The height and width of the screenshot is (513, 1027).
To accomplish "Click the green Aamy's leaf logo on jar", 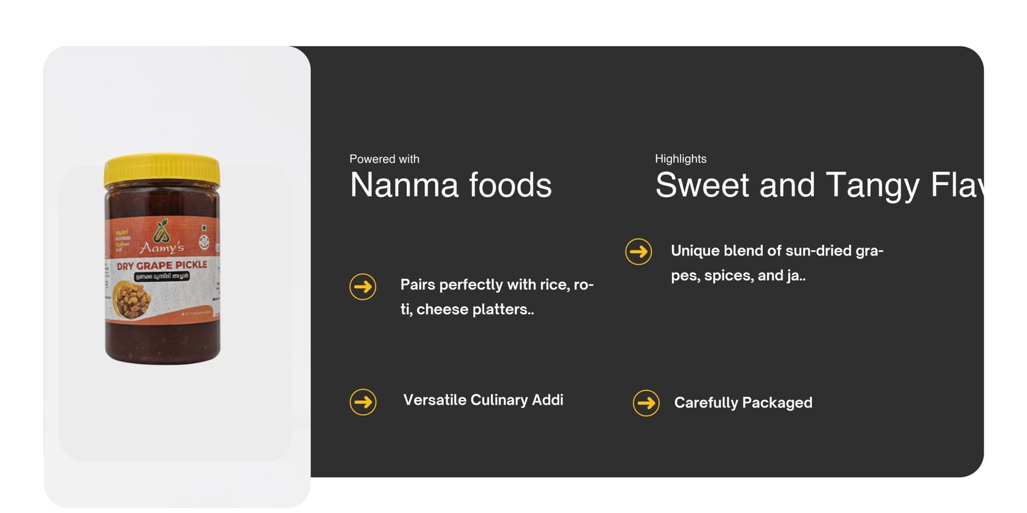I will coord(162,231).
